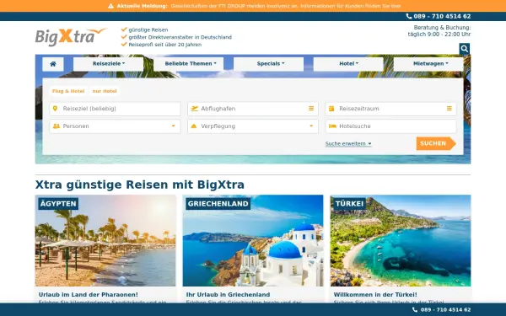
Task: Open the TÜRKEI coast thumbnail
Action: tap(401, 240)
